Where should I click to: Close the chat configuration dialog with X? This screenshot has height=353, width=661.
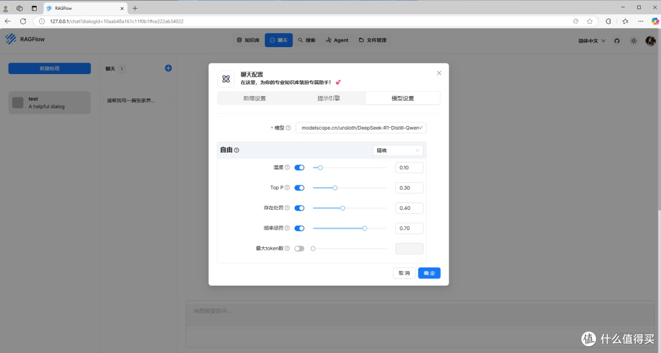(x=439, y=73)
